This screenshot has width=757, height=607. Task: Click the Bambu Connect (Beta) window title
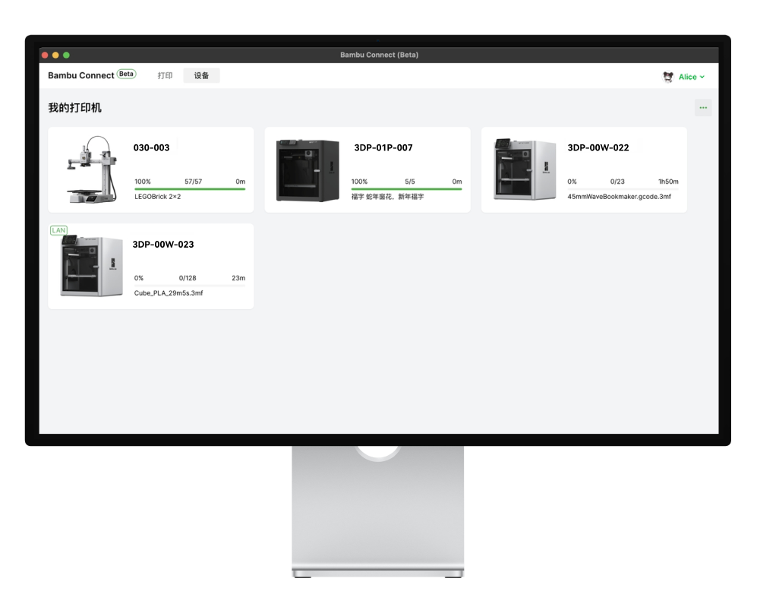379,55
